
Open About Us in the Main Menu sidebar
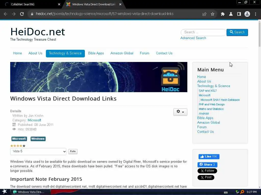click(204, 82)
